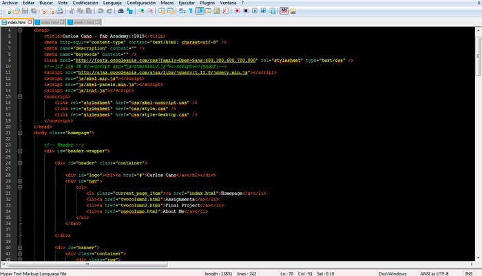This screenshot has width=482, height=276.
Task: Play back the recorded macro
Action: (x=255, y=11)
